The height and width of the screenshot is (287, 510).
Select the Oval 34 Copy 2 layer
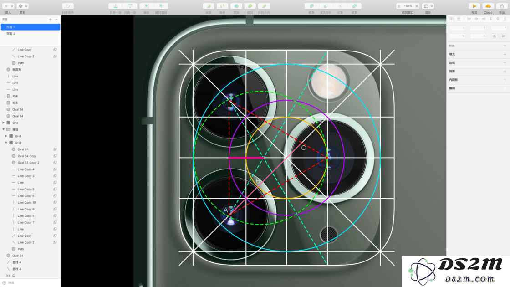coord(31,163)
